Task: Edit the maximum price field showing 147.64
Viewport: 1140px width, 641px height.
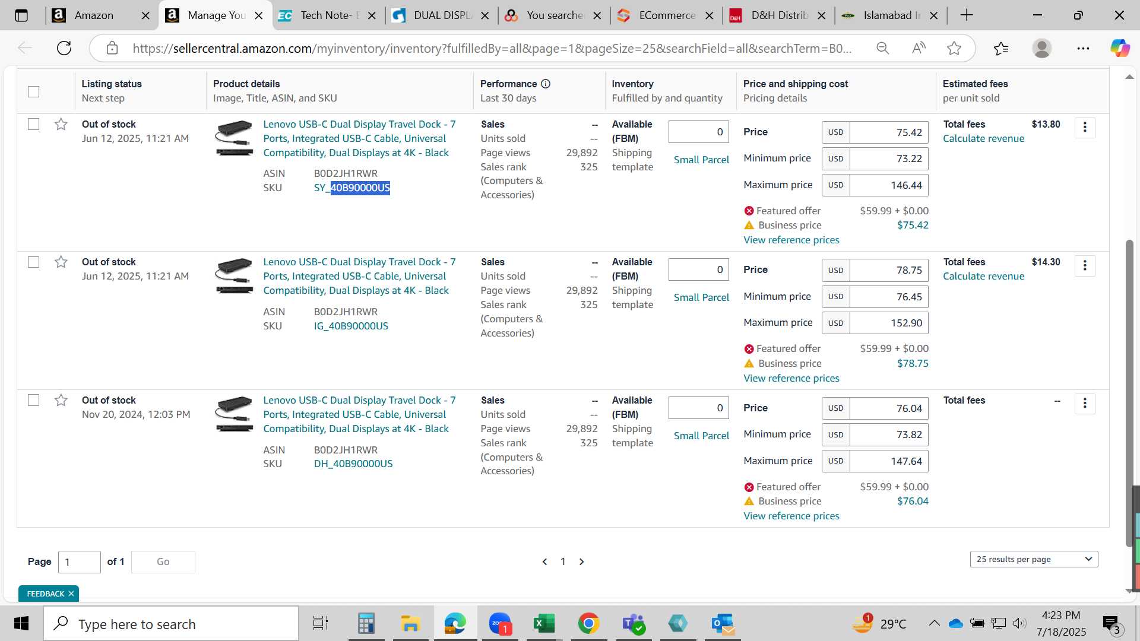Action: 889,461
